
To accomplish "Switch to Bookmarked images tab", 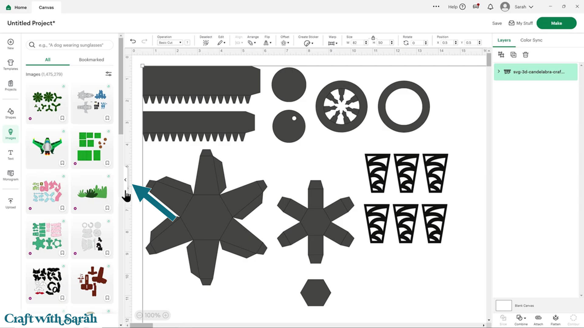I will coord(91,60).
